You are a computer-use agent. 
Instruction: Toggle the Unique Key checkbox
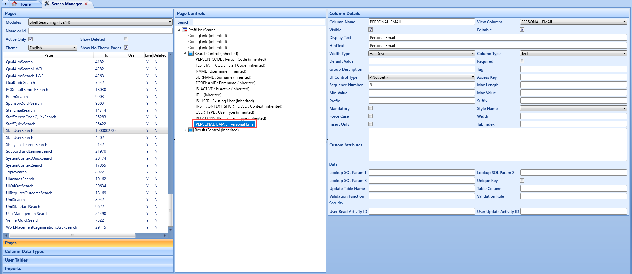click(x=522, y=181)
